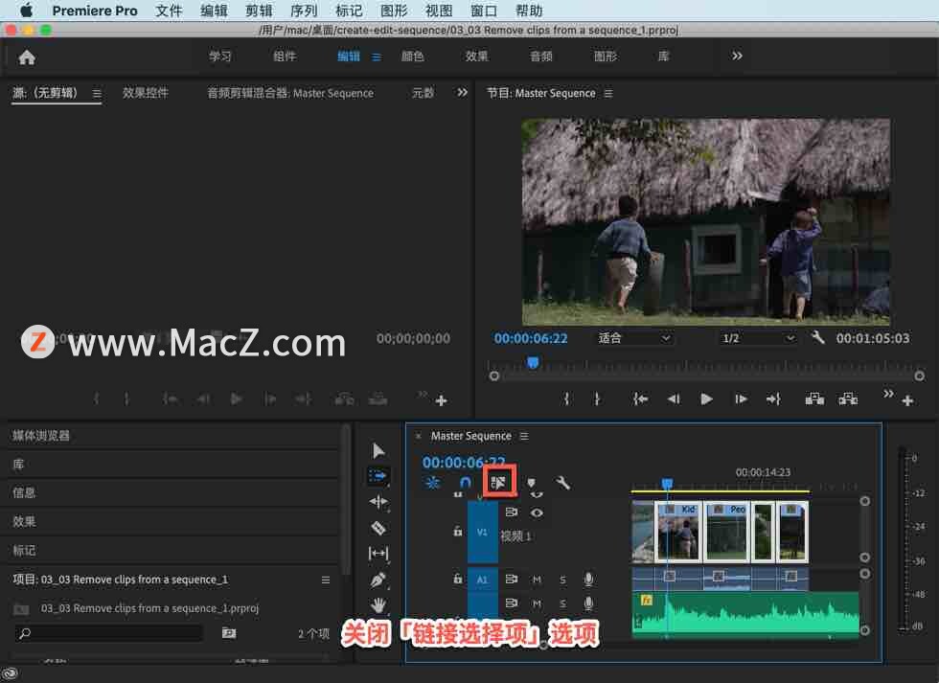
Task: Click the project search input field
Action: pyautogui.click(x=117, y=633)
